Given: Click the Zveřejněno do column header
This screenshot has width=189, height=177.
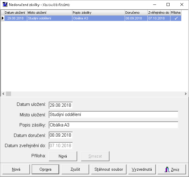Looking at the screenshot, I should (x=158, y=13).
